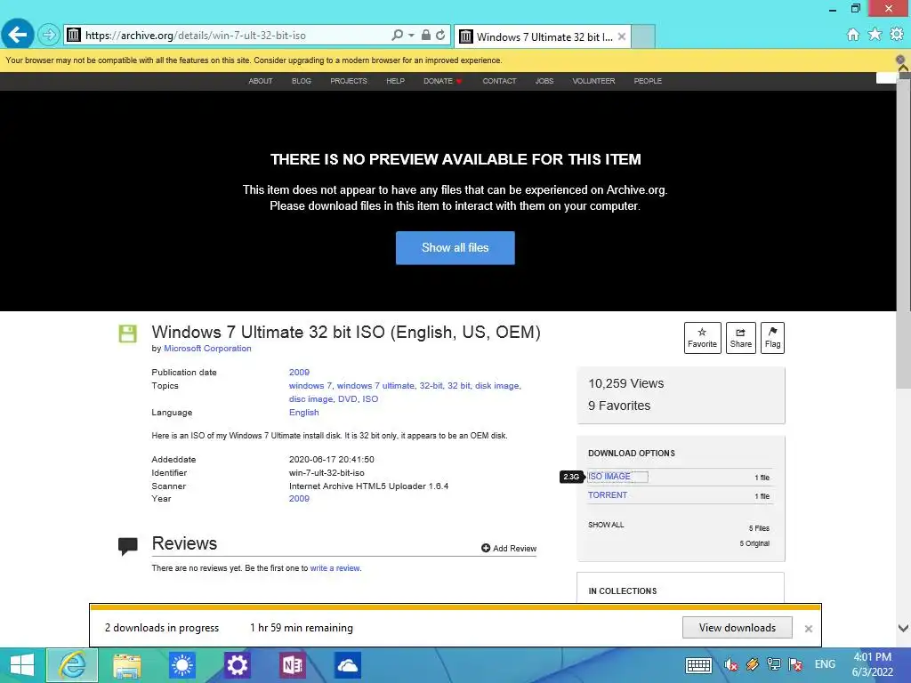
Task: Click the Reviews speech bubble icon
Action: (x=128, y=546)
